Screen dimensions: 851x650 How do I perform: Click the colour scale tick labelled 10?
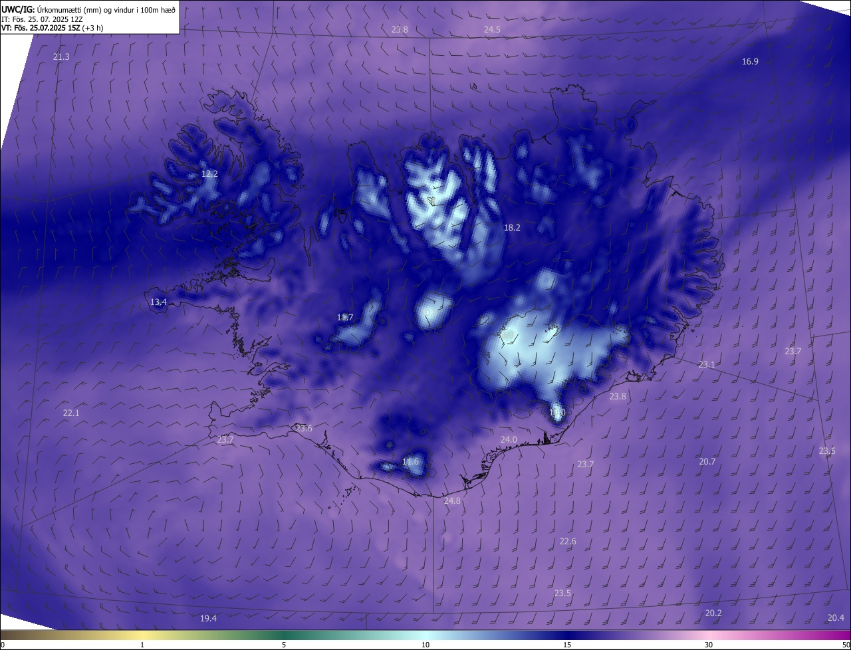point(425,645)
